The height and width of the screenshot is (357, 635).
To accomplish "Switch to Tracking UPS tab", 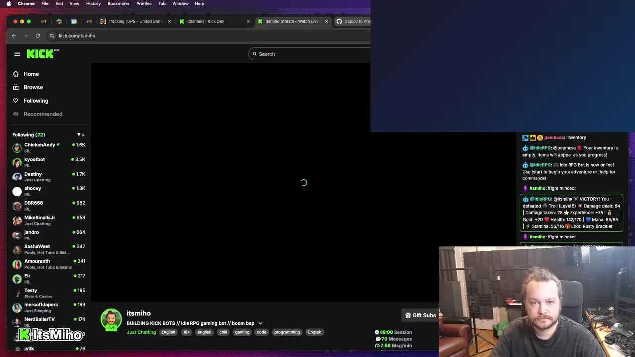I will coord(135,21).
